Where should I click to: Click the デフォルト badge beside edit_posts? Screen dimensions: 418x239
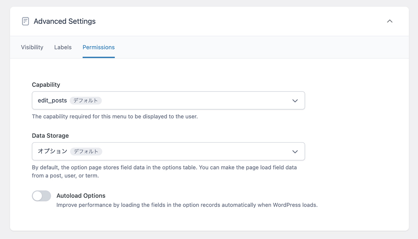tap(86, 101)
